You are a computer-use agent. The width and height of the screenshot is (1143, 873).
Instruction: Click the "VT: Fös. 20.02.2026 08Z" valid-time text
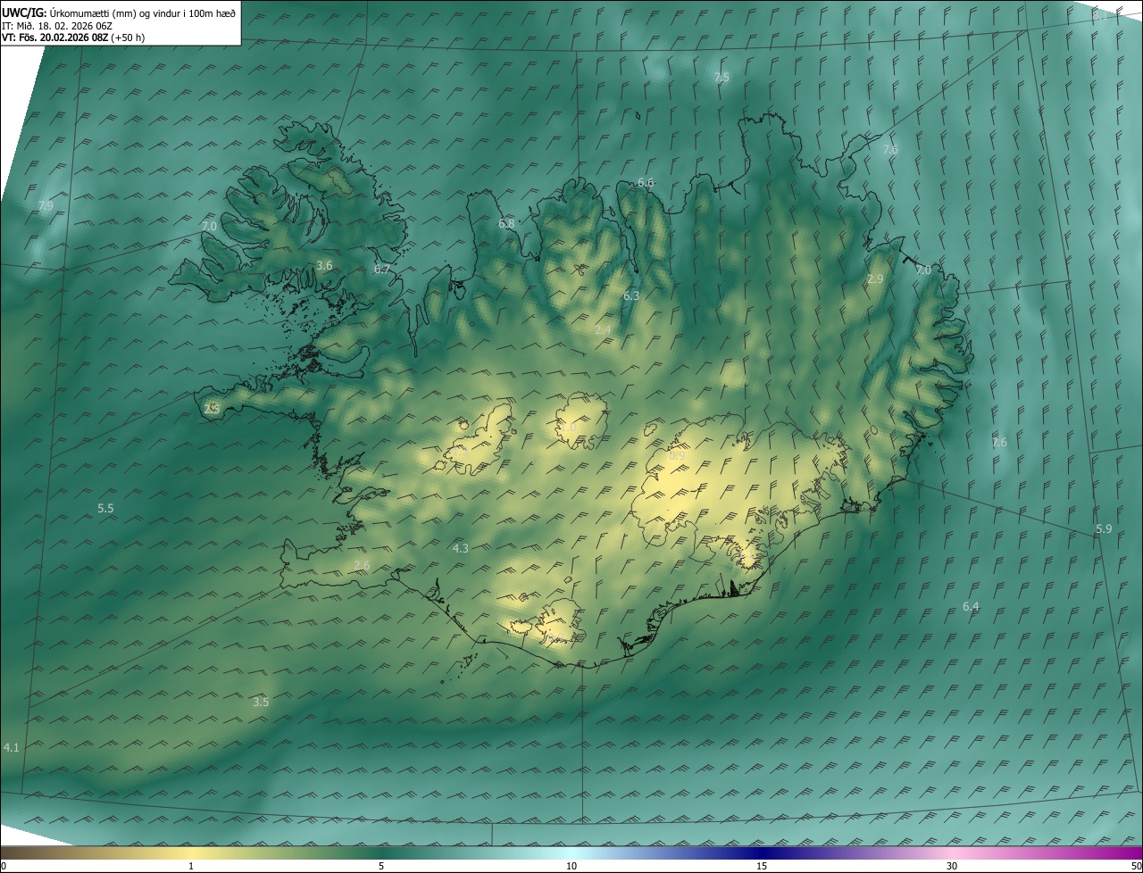pos(55,37)
